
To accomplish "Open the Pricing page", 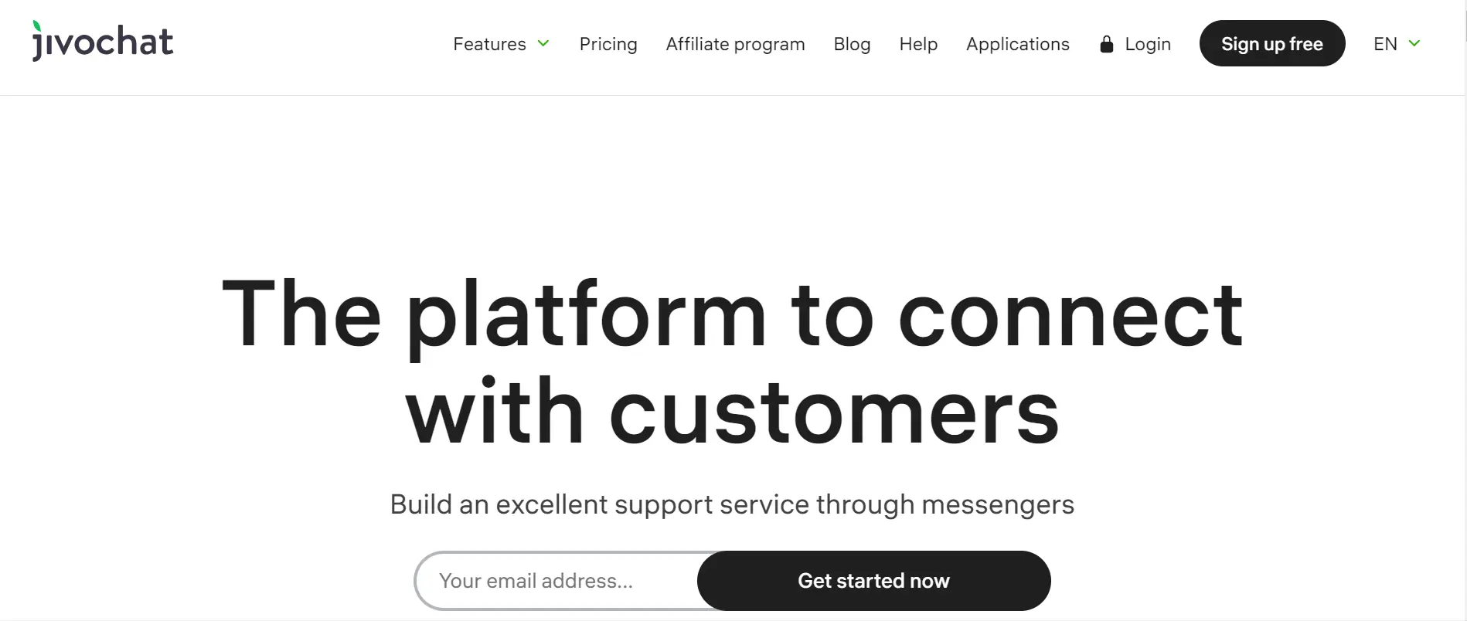I will 608,44.
